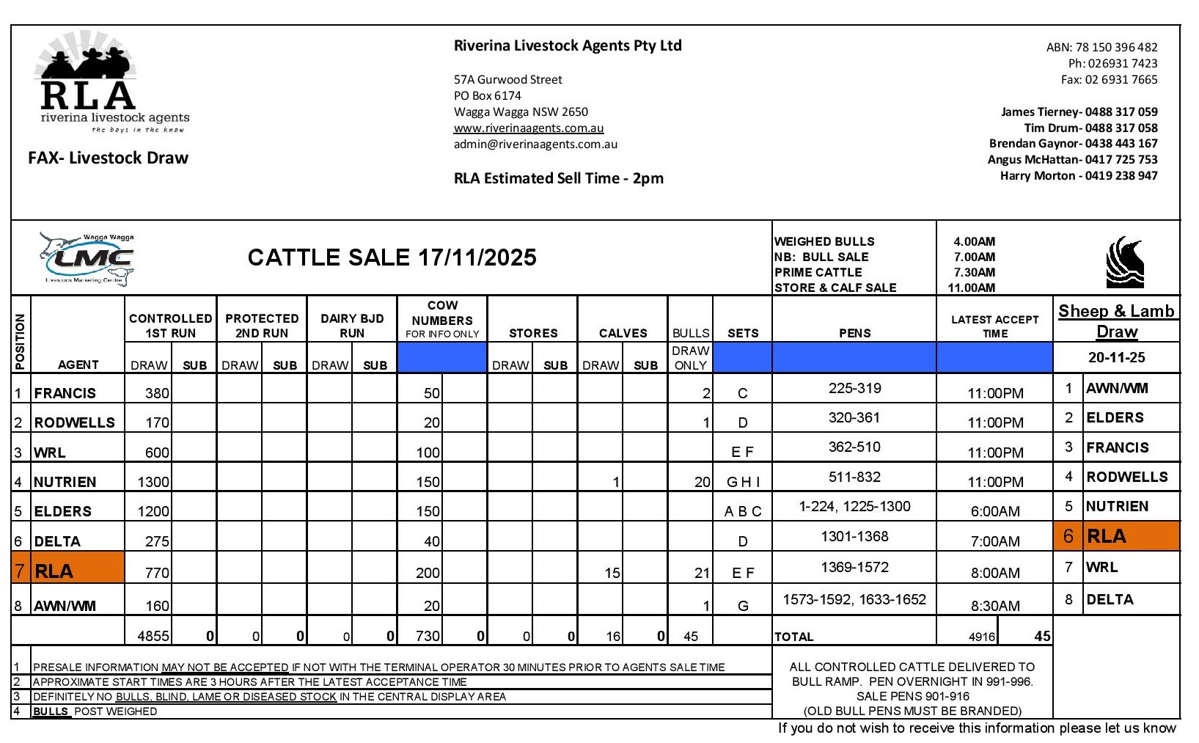The image size is (1199, 743).
Task: Click the admin@riverinaagents.com.au email address
Action: (x=535, y=144)
